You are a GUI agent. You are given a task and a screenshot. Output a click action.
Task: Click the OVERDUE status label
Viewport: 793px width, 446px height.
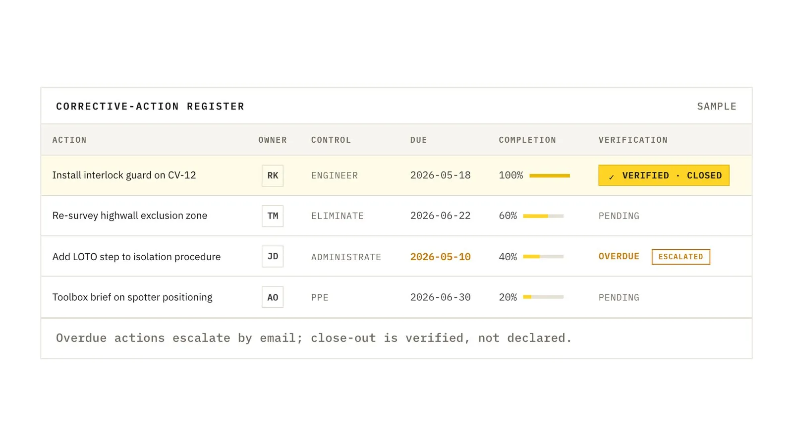click(x=619, y=256)
